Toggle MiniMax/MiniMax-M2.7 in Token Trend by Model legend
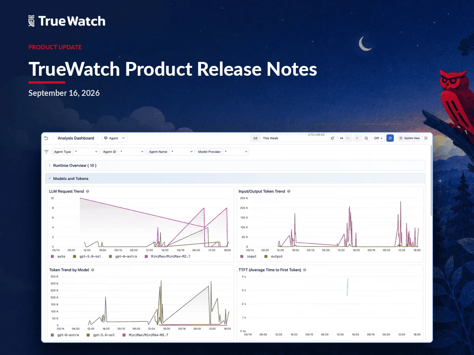 [146, 335]
